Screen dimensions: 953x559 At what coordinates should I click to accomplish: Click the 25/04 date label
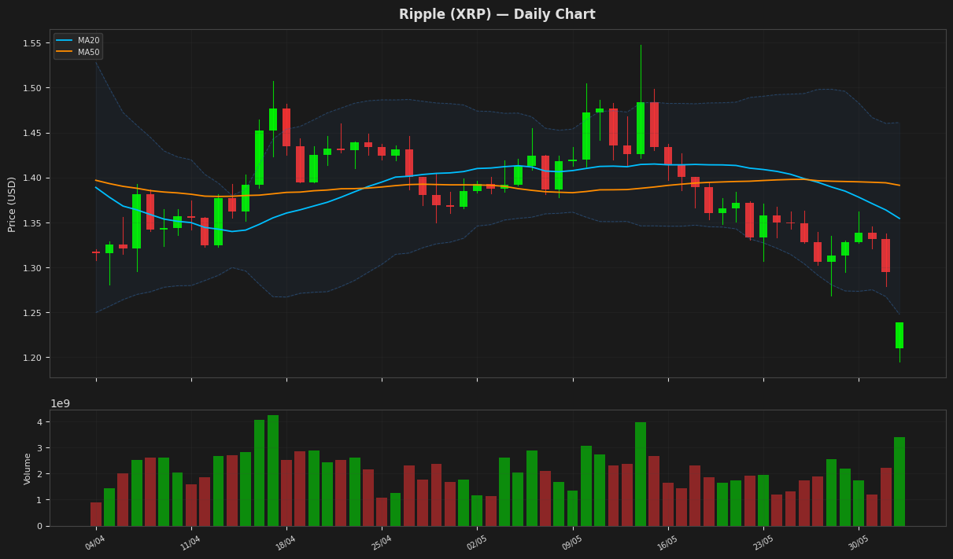381,542
